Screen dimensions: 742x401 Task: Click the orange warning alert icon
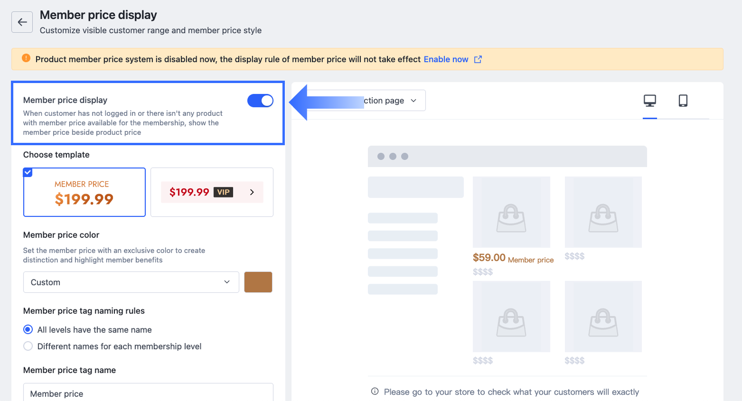click(x=26, y=58)
